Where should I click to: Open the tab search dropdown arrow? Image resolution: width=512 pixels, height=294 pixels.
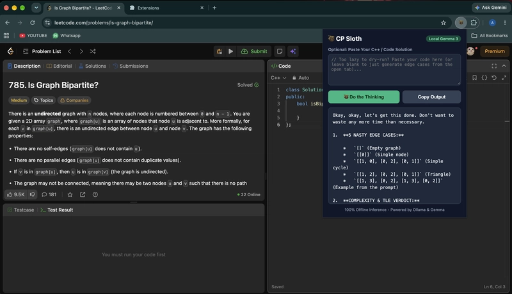pyautogui.click(x=36, y=8)
